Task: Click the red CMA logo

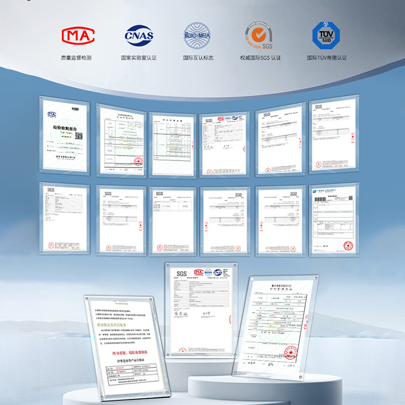Action: point(78,35)
